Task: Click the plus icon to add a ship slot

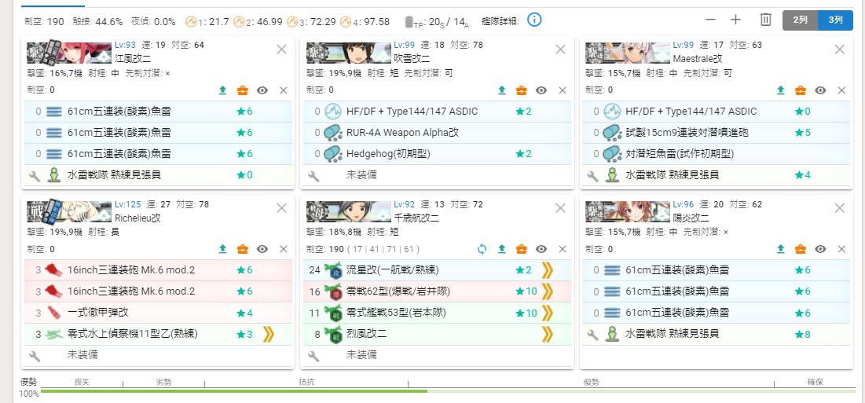Action: 735,20
